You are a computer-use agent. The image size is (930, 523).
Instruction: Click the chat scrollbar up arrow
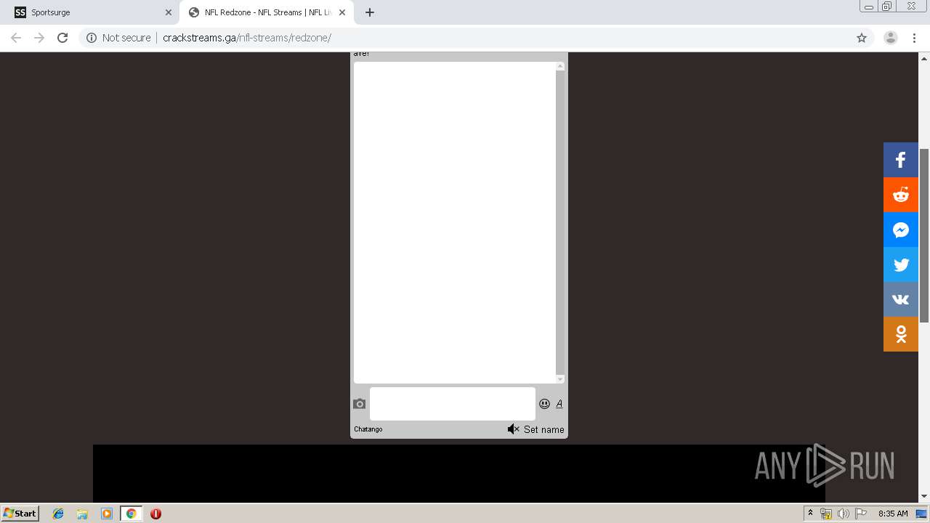(x=560, y=66)
